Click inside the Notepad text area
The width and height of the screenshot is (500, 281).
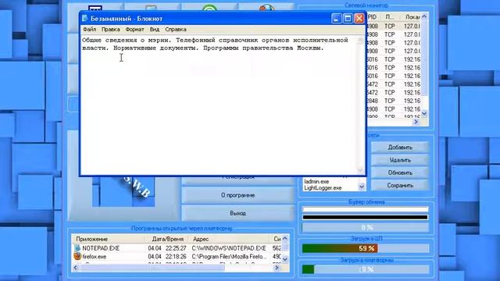[219, 105]
